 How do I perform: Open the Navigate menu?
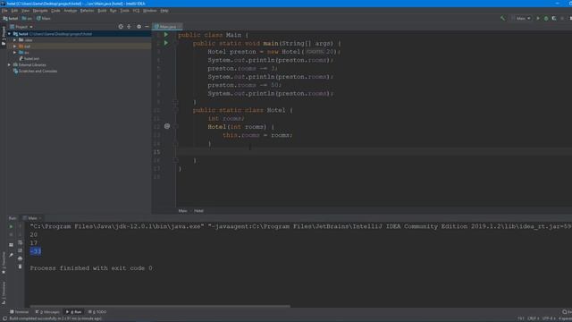(40, 11)
